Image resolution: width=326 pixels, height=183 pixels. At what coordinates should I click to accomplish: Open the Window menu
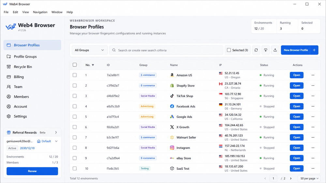pyautogui.click(x=57, y=12)
